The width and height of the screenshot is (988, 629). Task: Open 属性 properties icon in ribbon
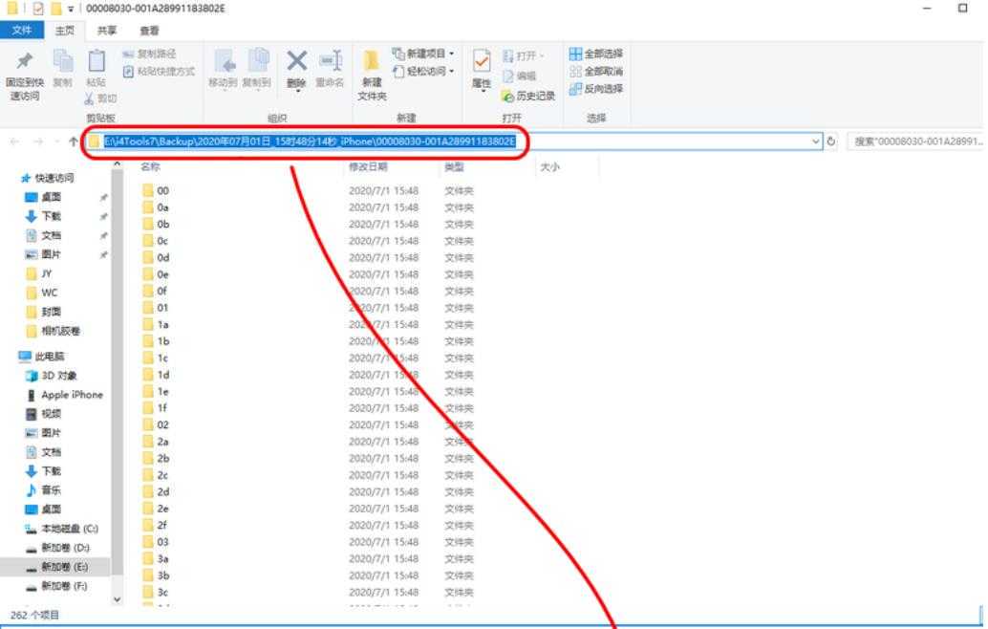(x=482, y=62)
